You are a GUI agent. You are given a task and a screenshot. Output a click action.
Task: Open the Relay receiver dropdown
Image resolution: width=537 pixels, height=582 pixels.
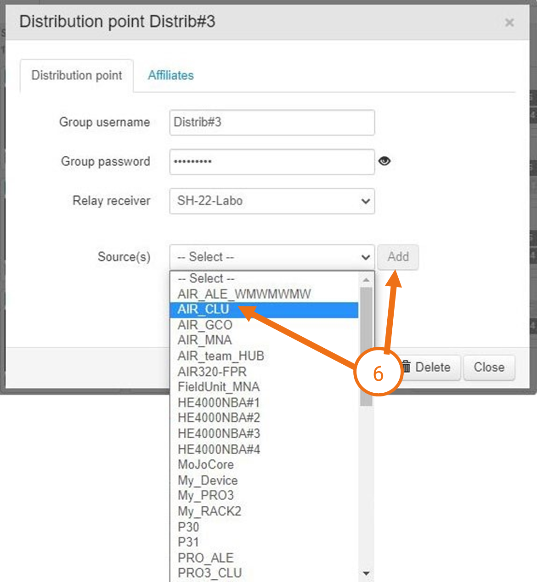[272, 201]
